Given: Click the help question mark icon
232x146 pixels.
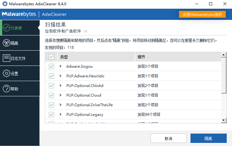Looking at the screenshot, I should point(6,89).
